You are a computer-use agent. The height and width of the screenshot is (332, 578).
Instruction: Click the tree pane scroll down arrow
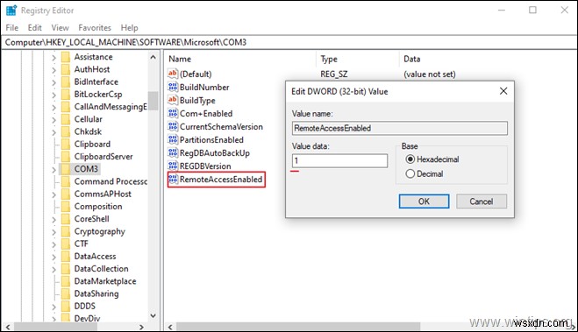(x=153, y=316)
